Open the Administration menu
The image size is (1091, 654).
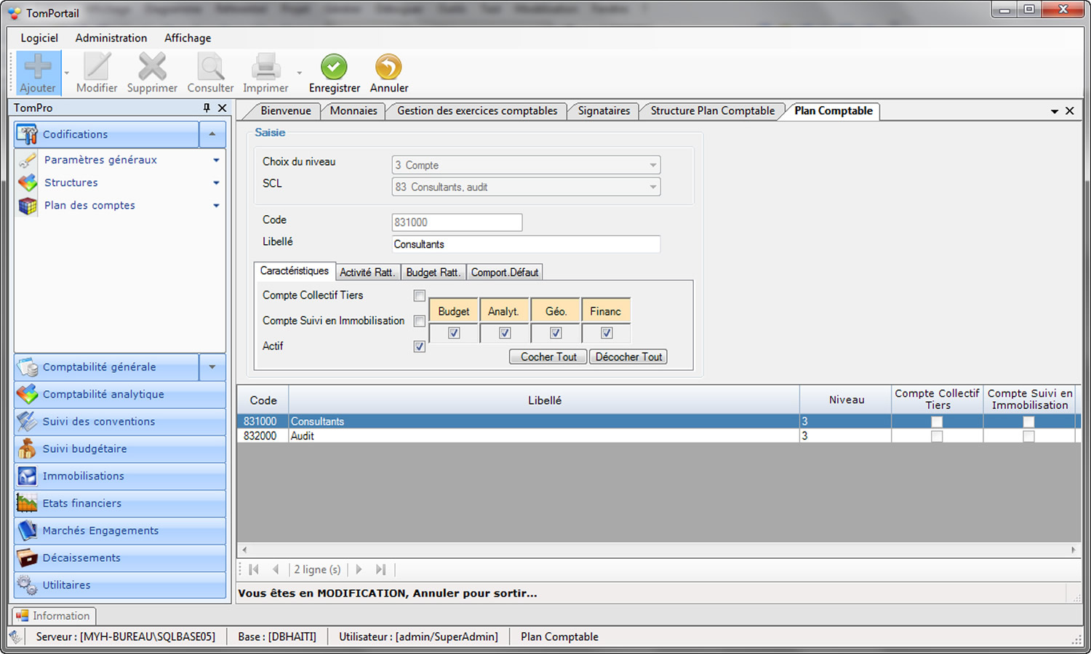point(111,38)
